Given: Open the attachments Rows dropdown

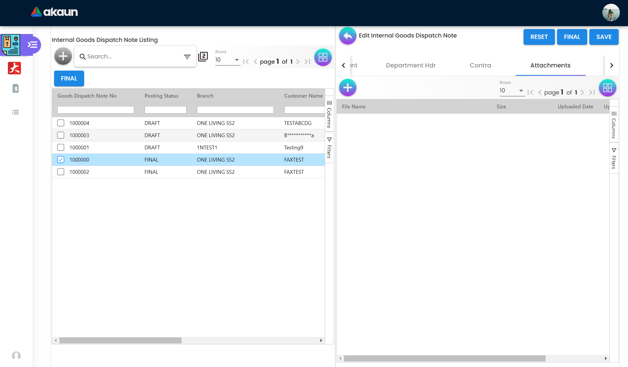Looking at the screenshot, I should [x=512, y=91].
